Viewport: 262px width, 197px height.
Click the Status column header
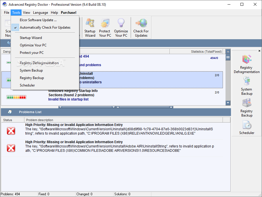[x=13, y=120]
